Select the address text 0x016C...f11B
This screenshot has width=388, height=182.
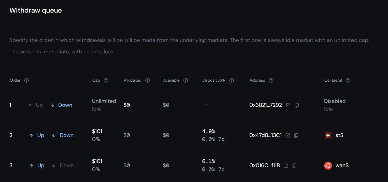pos(264,166)
